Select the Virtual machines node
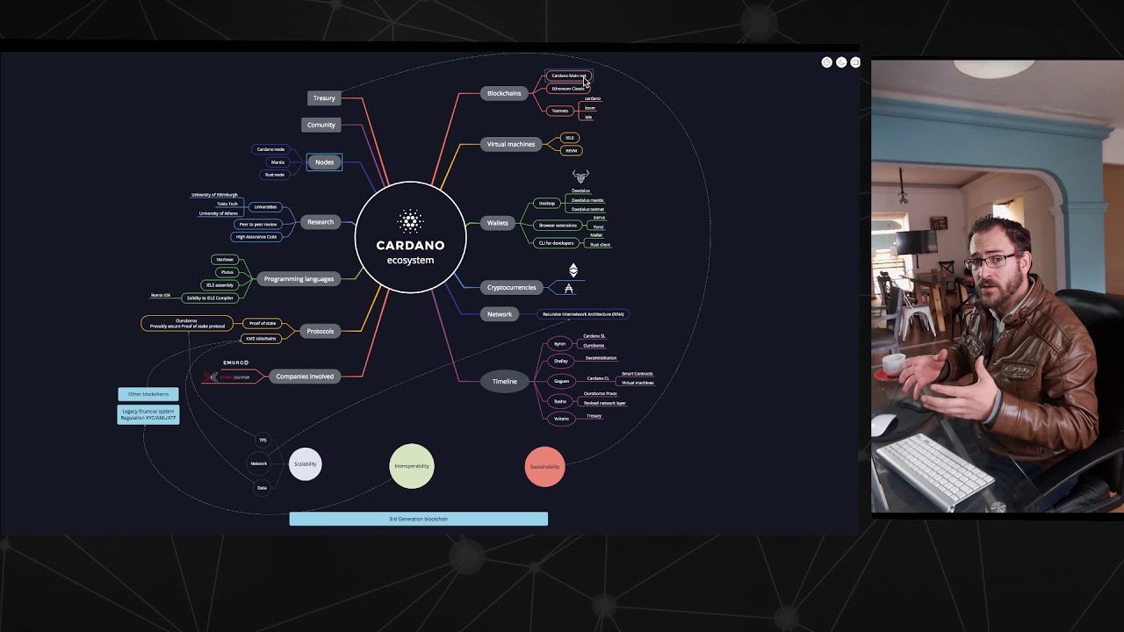 [511, 144]
